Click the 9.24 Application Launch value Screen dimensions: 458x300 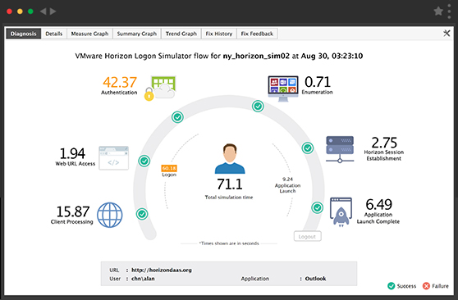[x=288, y=180]
